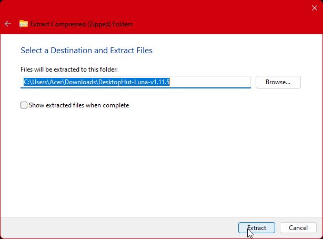
Task: Cancel the extraction dialog
Action: [298, 228]
